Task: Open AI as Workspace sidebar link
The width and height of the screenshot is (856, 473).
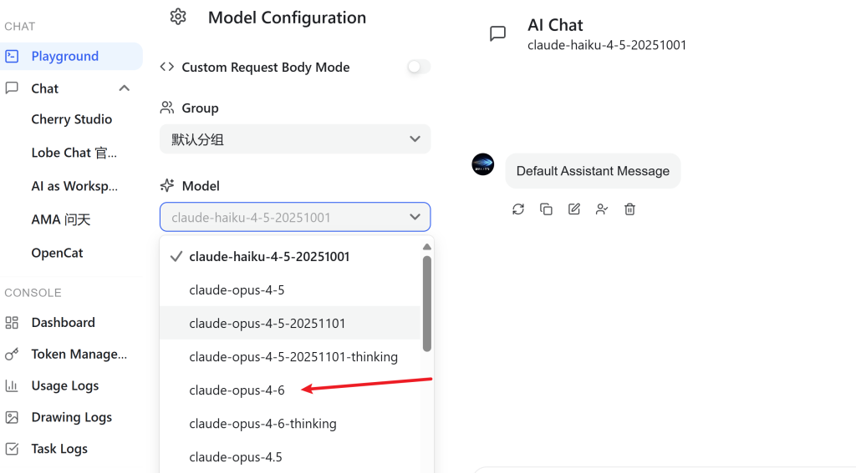Action: 74,186
